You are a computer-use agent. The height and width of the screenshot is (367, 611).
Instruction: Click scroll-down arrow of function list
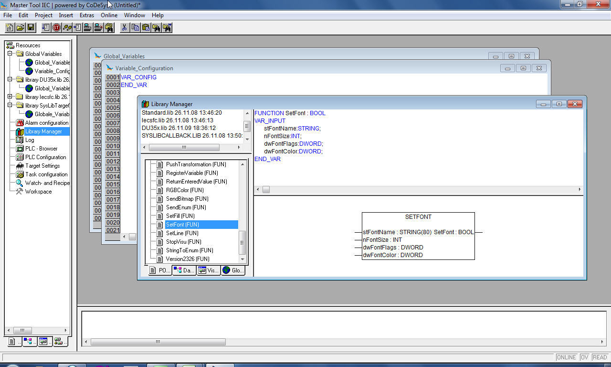coord(242,259)
